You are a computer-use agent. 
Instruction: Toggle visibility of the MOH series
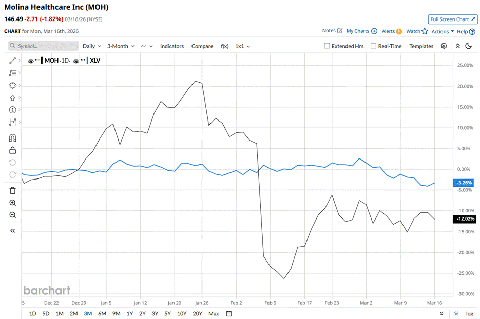pyautogui.click(x=31, y=61)
